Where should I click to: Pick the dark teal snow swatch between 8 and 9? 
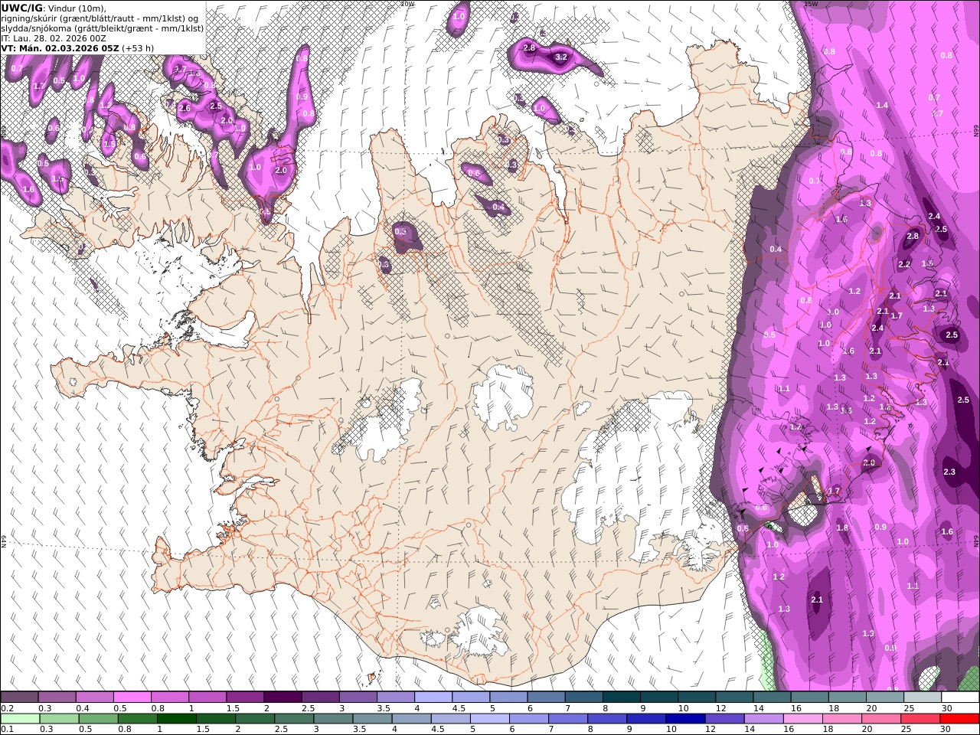point(622,697)
